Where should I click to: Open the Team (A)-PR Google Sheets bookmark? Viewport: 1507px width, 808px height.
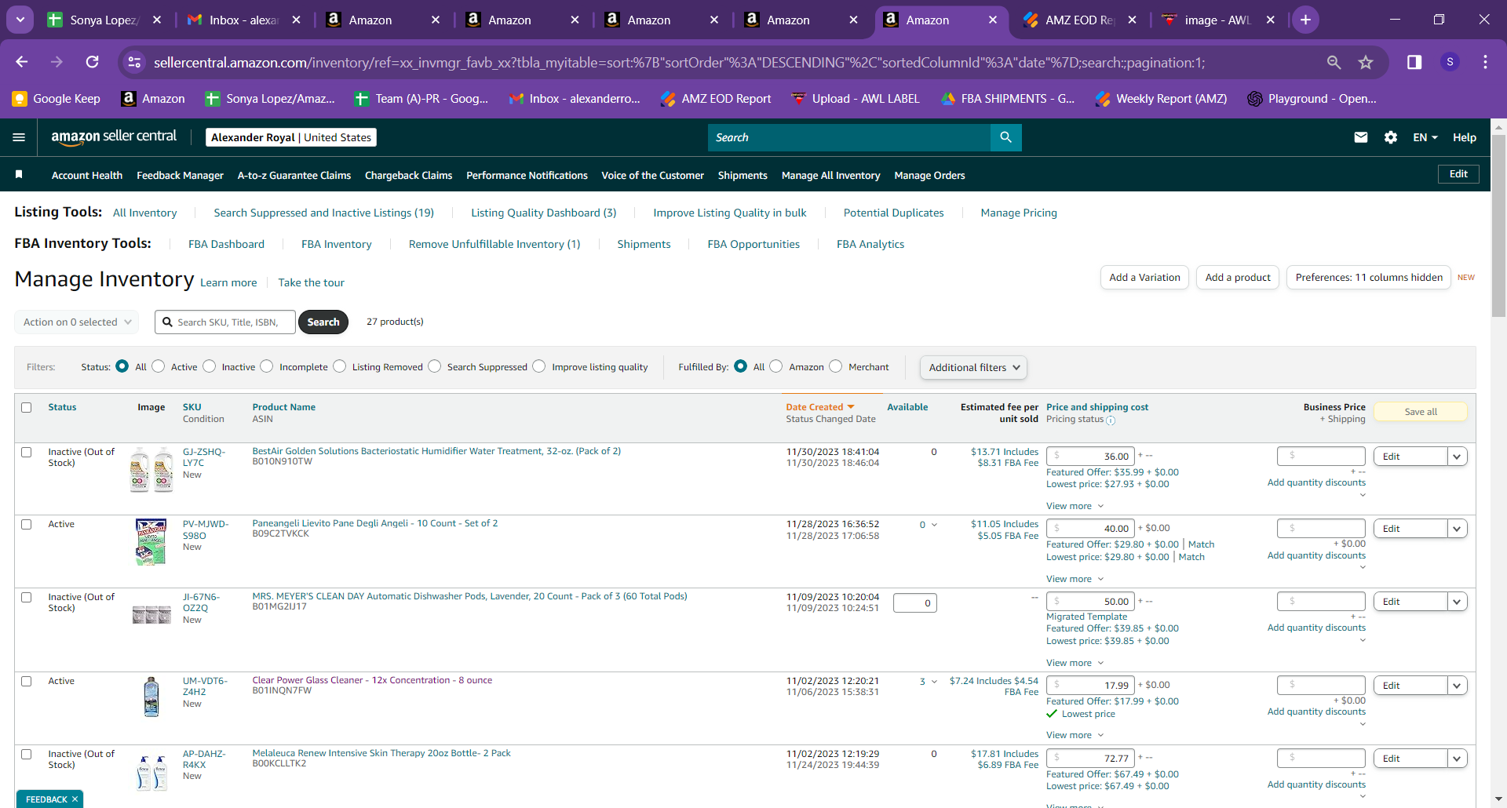coord(421,98)
